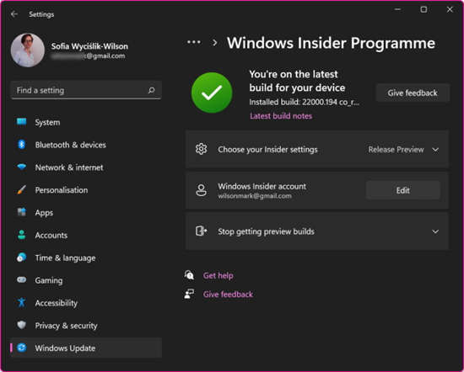Click the System monitor icon
464x372 pixels.
(21, 122)
